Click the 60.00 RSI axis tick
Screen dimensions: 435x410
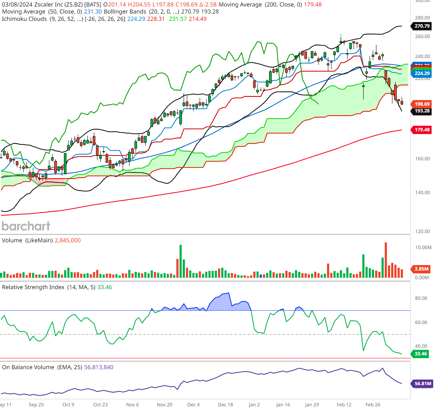pyautogui.click(x=421, y=323)
